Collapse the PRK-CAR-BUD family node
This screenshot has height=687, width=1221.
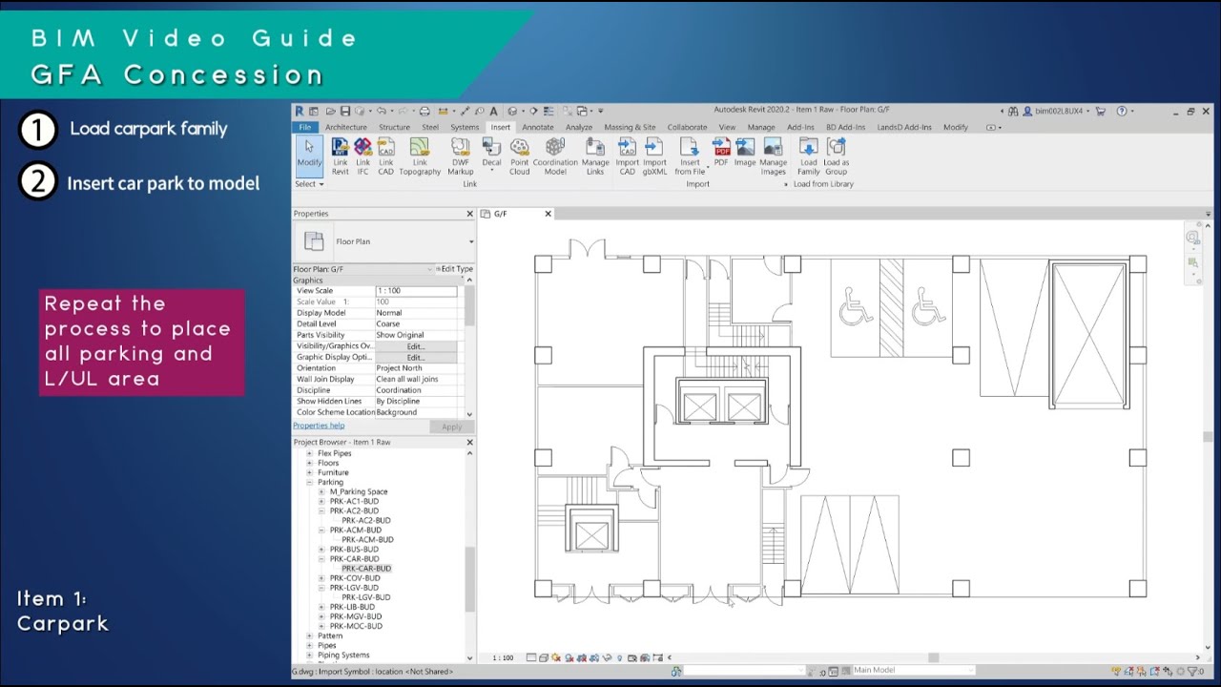coord(321,559)
